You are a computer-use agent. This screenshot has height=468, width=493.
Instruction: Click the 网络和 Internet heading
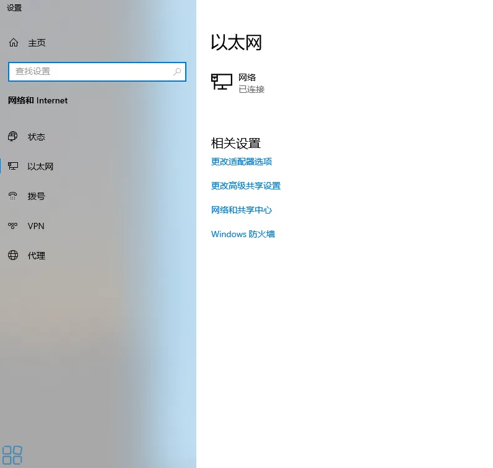coord(38,100)
